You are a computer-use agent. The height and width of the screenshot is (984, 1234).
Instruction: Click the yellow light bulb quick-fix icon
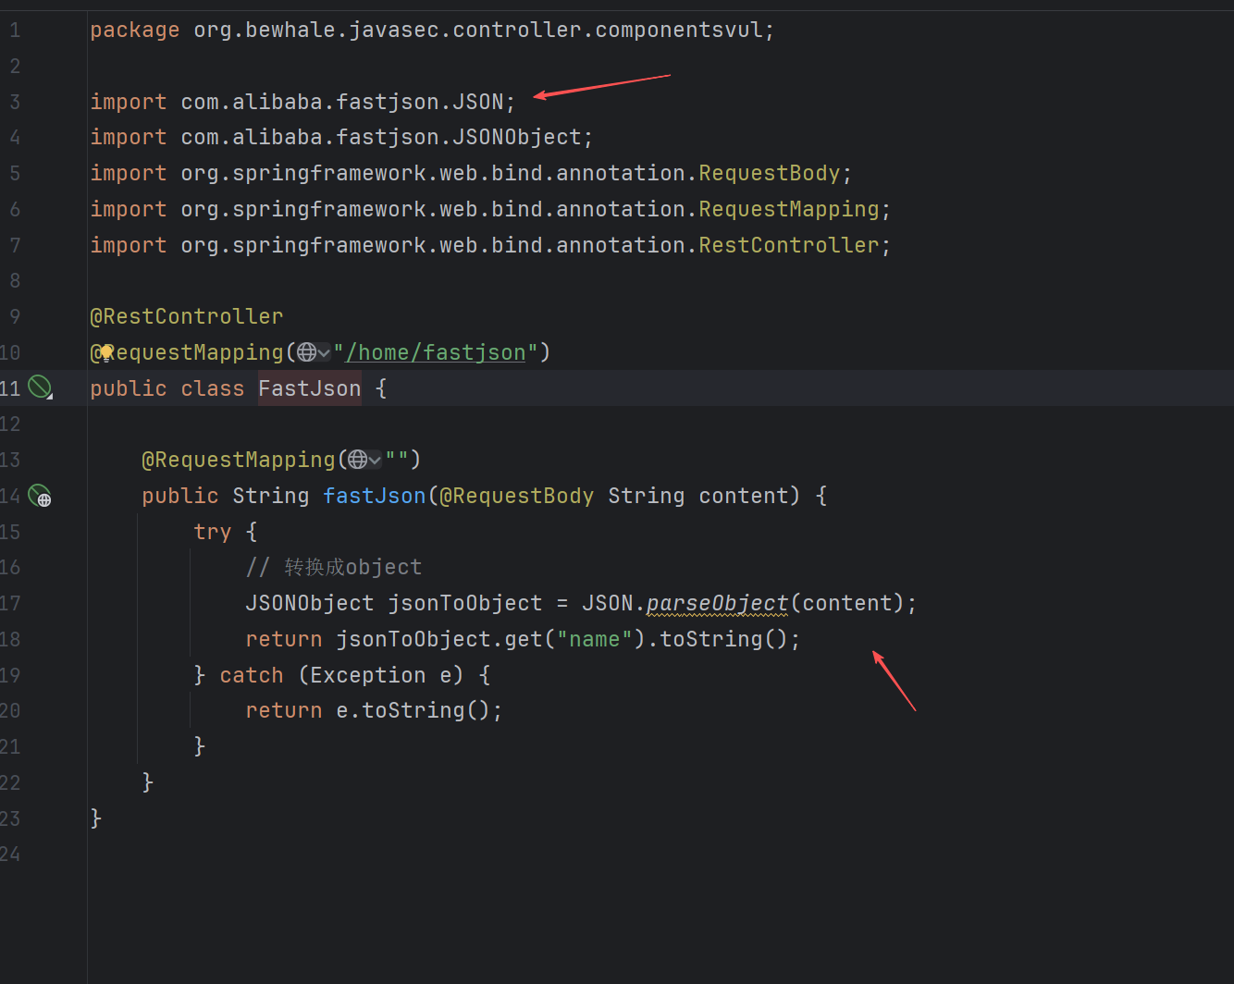click(106, 352)
